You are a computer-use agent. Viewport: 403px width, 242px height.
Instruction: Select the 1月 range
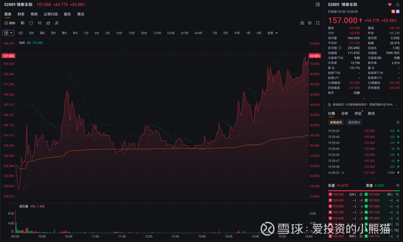click(215, 33)
